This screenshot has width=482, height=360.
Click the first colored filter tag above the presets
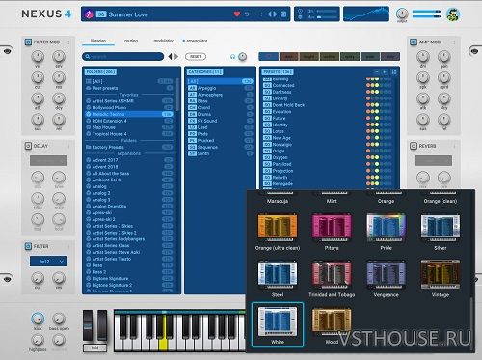point(269,57)
